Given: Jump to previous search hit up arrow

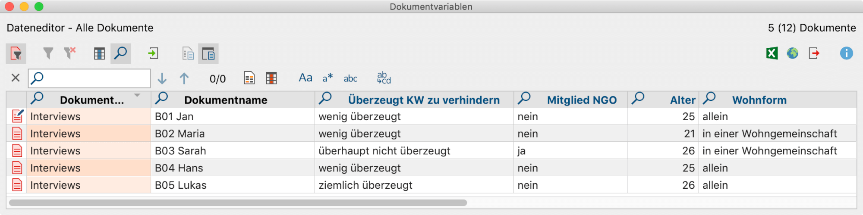Looking at the screenshot, I should 184,78.
